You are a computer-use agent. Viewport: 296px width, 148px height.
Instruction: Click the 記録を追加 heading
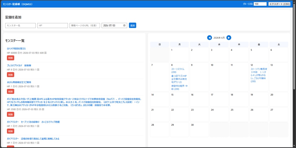13,17
